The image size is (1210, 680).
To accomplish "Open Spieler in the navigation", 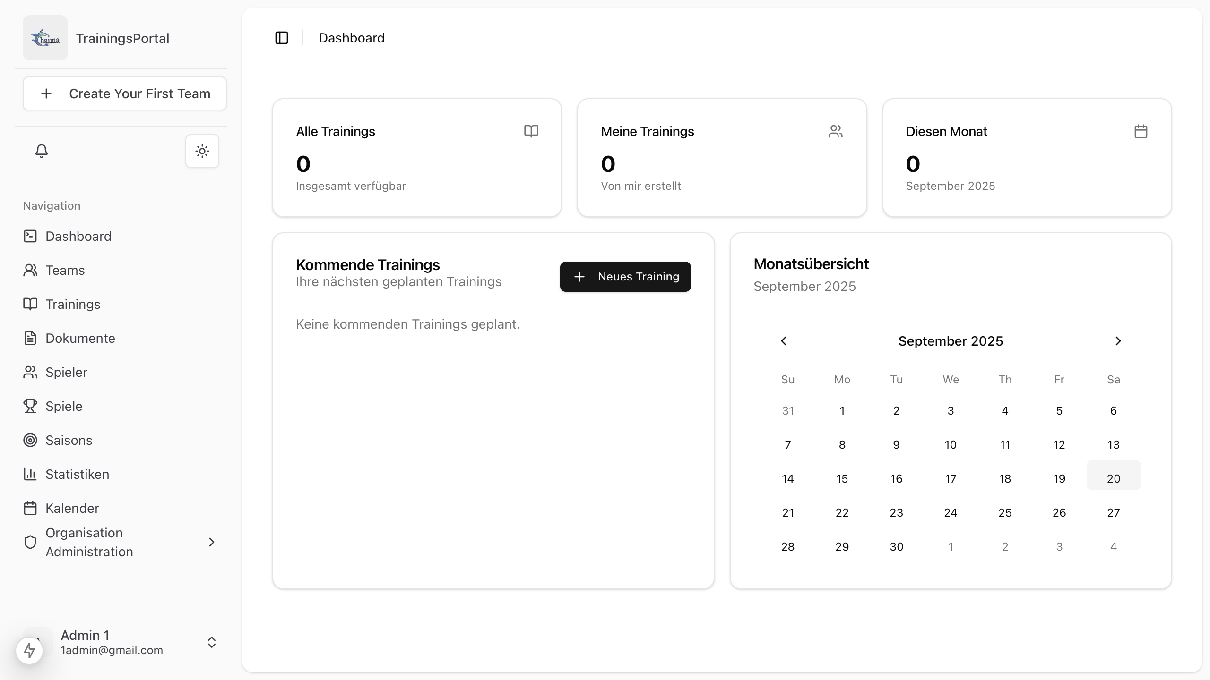I will click(x=121, y=372).
